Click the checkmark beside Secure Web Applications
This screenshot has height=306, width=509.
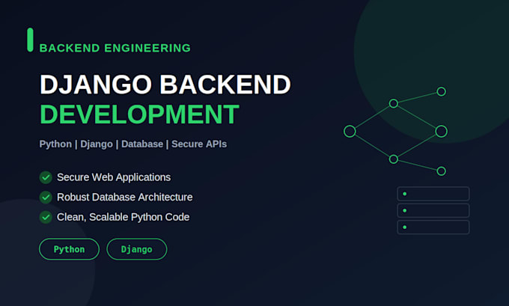tap(46, 177)
